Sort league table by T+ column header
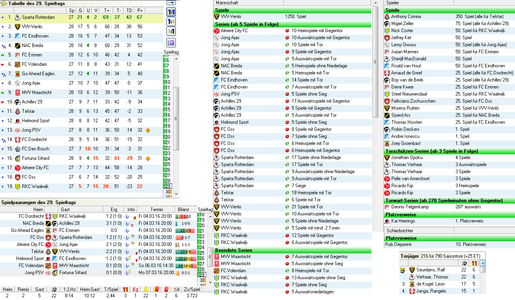Viewport: 515px width, 300px height. click(106, 10)
